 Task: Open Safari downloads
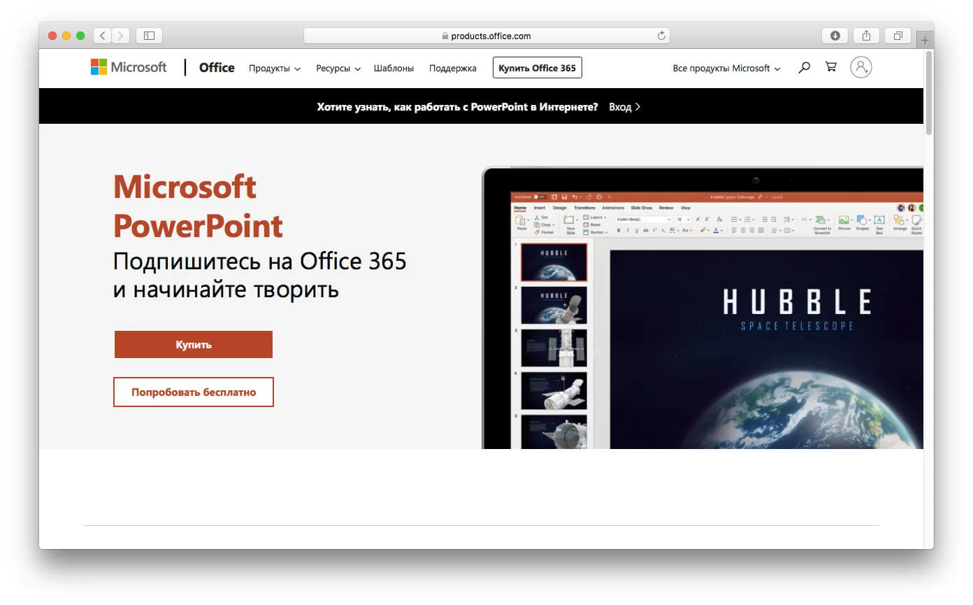(x=835, y=35)
